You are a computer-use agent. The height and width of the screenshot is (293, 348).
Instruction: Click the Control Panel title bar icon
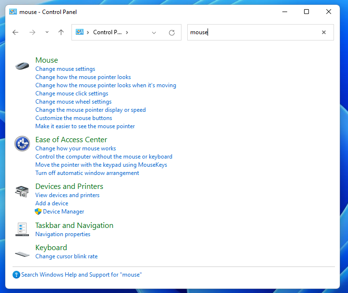[13, 12]
